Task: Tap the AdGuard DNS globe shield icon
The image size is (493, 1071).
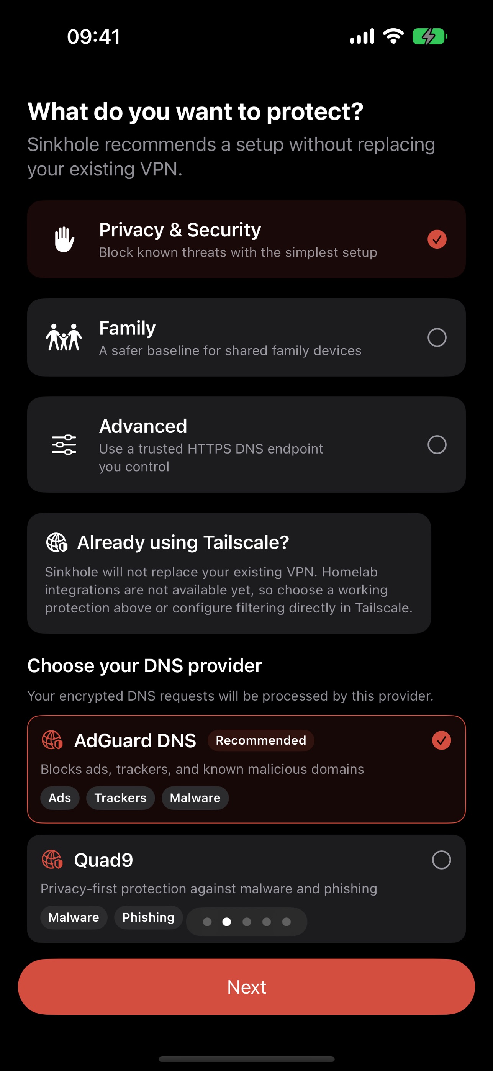Action: point(52,740)
